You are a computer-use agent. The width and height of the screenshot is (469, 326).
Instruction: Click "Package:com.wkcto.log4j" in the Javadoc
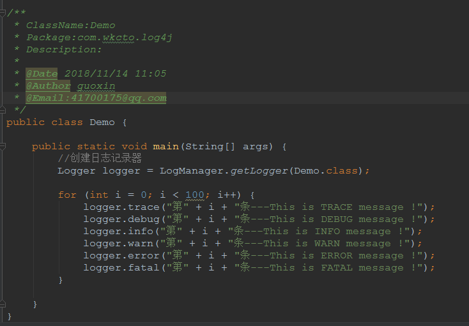99,38
